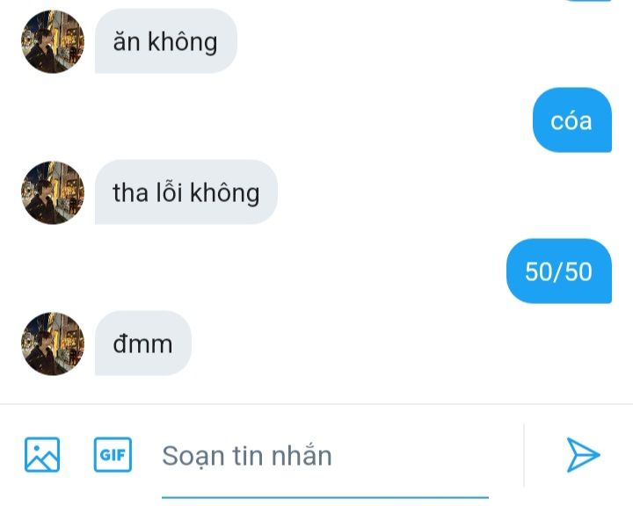The image size is (633, 506).
Task: Click the "GIF" labeled square icon
Action: tap(113, 454)
